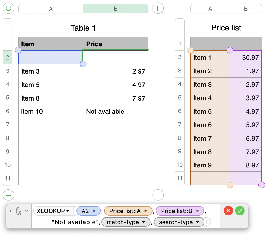
Task: Click the table select handle circle
Action: click(x=8, y=8)
